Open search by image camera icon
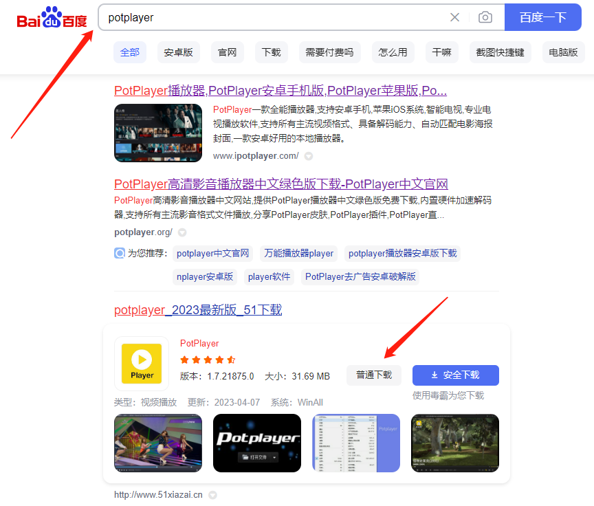 (x=485, y=17)
